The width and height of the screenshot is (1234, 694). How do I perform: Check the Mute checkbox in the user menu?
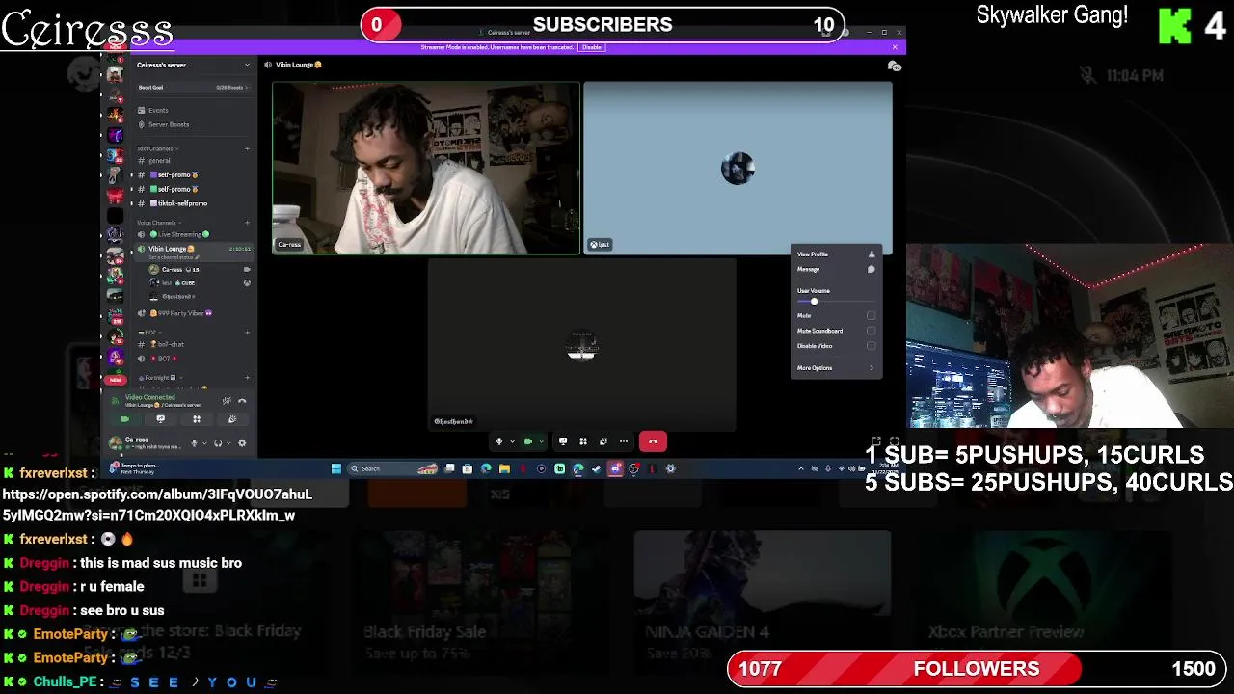[872, 315]
